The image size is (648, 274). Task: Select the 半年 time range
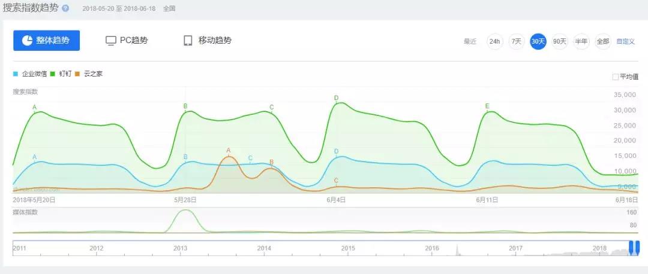(x=581, y=41)
